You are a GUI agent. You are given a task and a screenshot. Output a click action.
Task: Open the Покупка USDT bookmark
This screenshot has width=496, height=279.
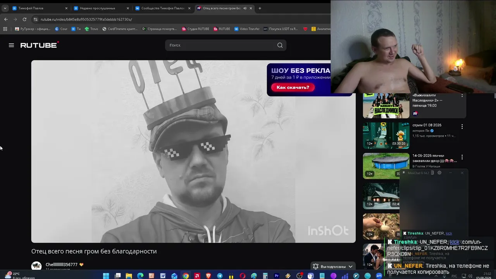(x=281, y=29)
